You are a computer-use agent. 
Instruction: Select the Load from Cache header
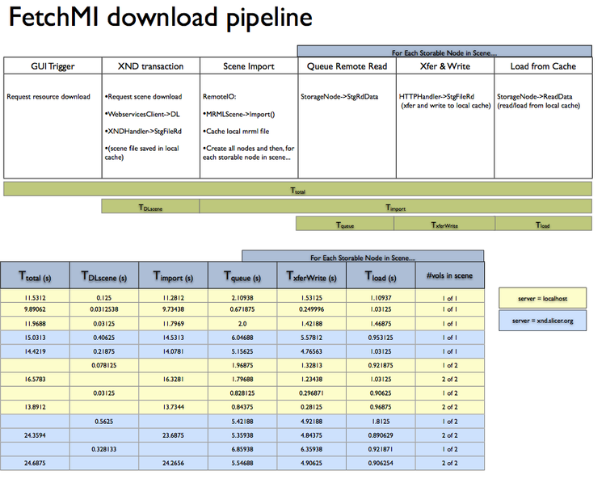(x=542, y=65)
